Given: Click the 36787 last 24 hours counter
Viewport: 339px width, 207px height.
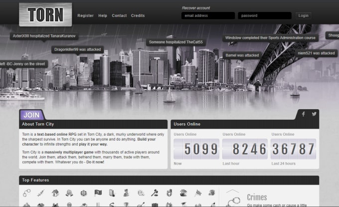Looking at the screenshot, I should tap(293, 149).
